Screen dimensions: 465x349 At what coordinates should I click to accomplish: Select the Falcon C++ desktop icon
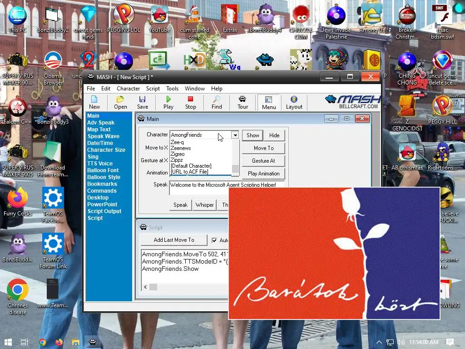[18, 111]
